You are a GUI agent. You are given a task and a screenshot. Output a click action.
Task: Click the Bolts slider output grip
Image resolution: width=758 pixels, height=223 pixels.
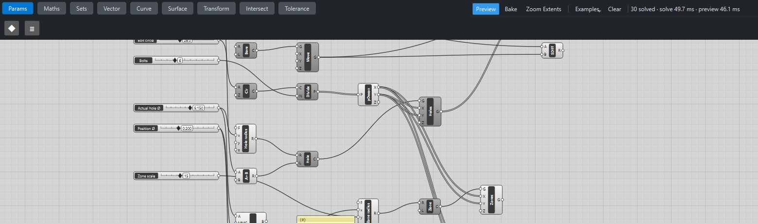218,60
